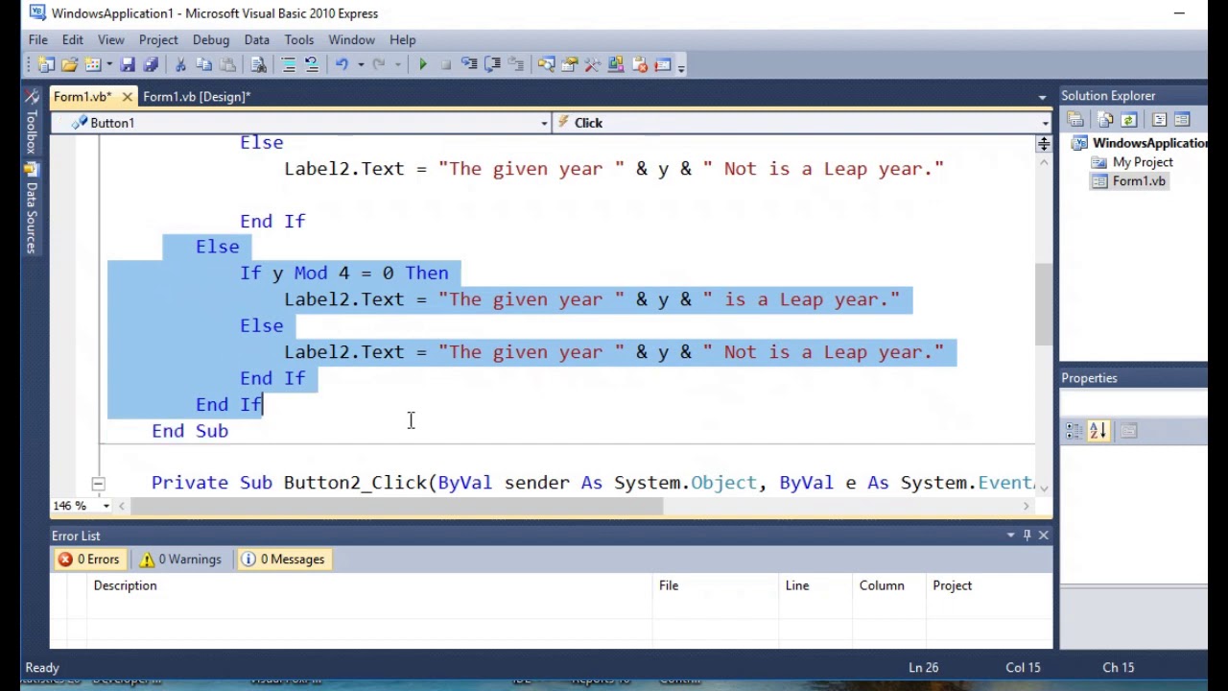The image size is (1228, 691).
Task: Click the Add New Item icon
Action: pyautogui.click(x=93, y=64)
